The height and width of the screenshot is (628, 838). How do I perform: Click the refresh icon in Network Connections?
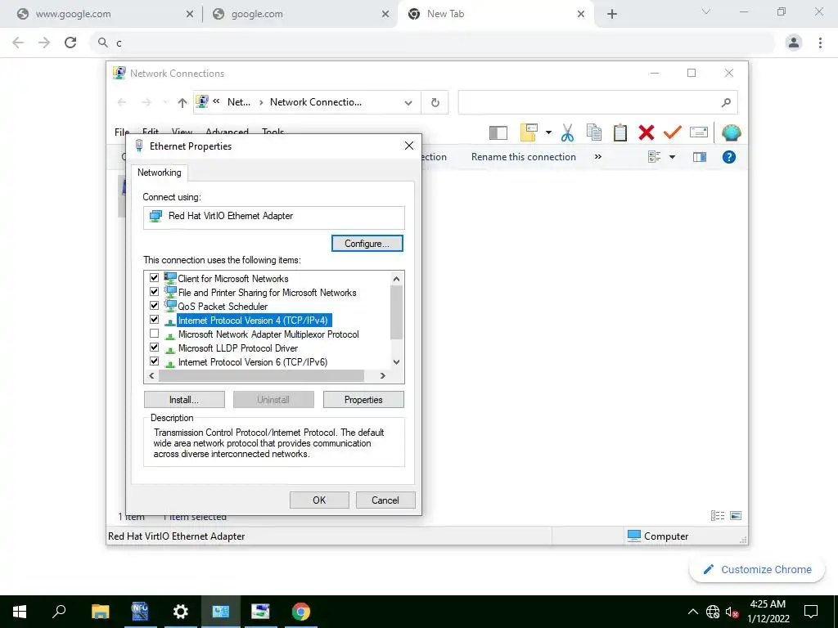[x=435, y=102]
